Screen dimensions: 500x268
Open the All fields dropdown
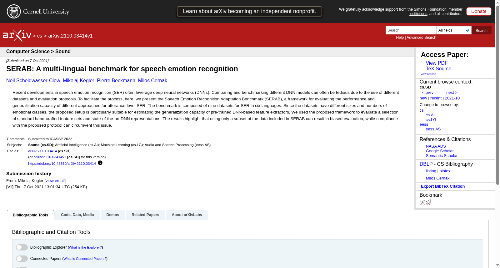(454, 30)
